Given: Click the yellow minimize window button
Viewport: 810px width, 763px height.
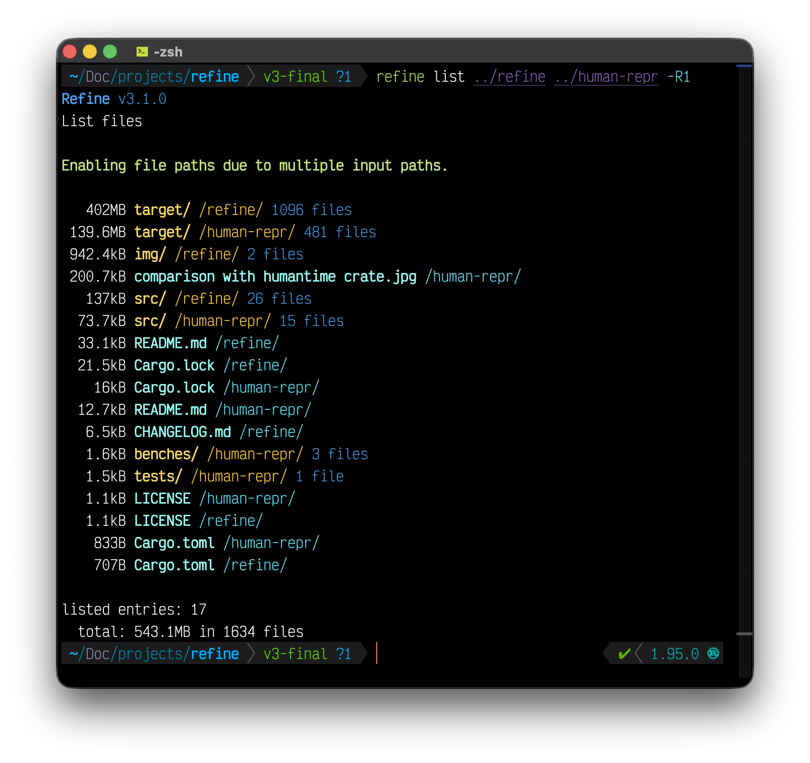Looking at the screenshot, I should pos(90,51).
